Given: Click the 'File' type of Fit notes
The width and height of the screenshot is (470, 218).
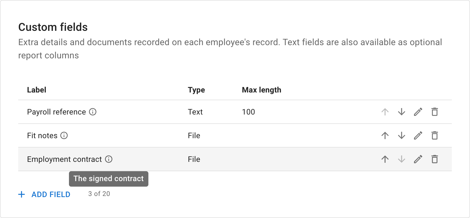Looking at the screenshot, I should [194, 135].
